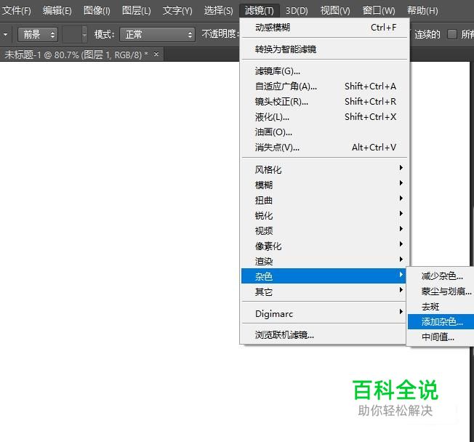Expand the 渲染 submenu

[x=325, y=261]
